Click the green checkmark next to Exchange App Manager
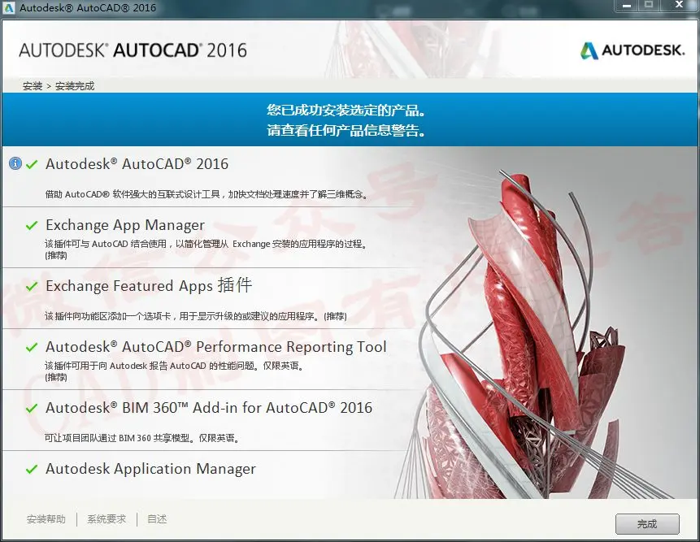This screenshot has width=700, height=542. click(x=32, y=225)
